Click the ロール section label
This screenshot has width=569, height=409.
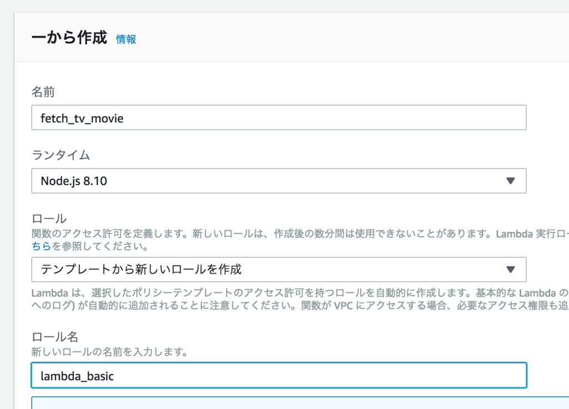[49, 218]
